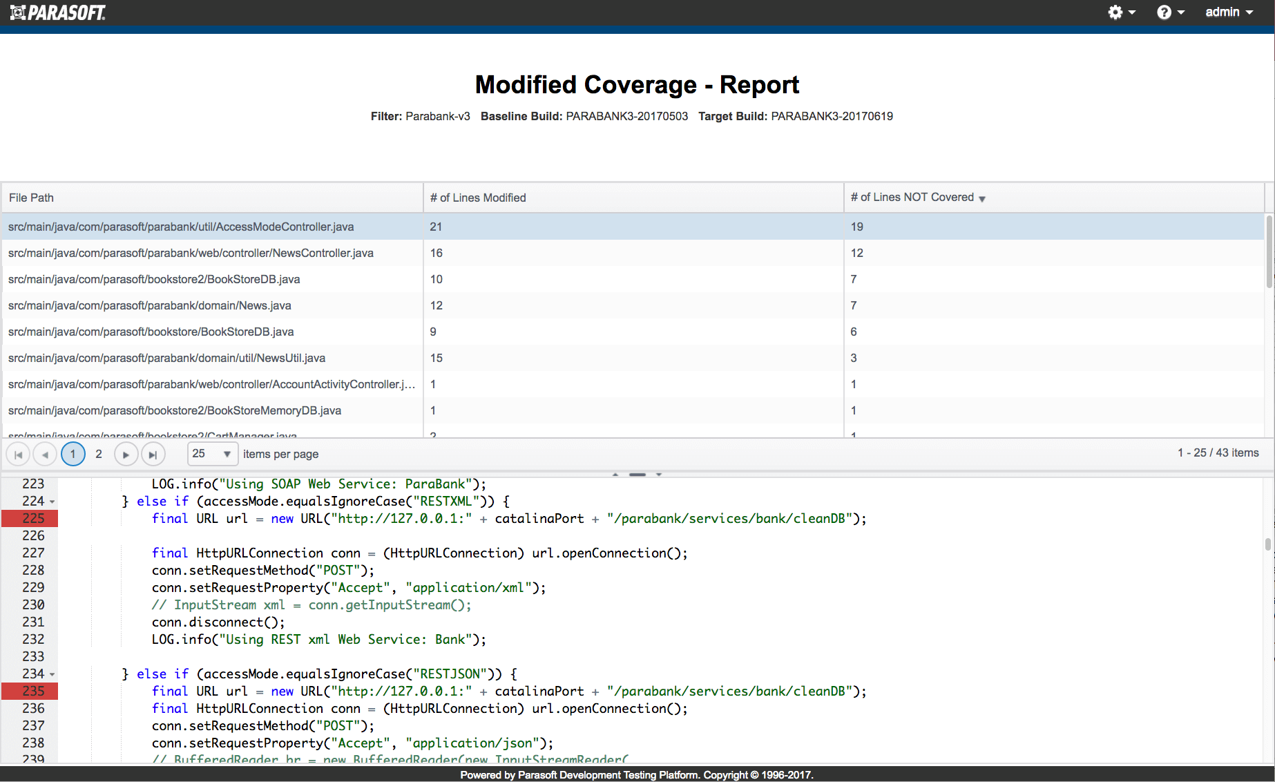Click the code viewer vertical scrollbar

point(1268,544)
